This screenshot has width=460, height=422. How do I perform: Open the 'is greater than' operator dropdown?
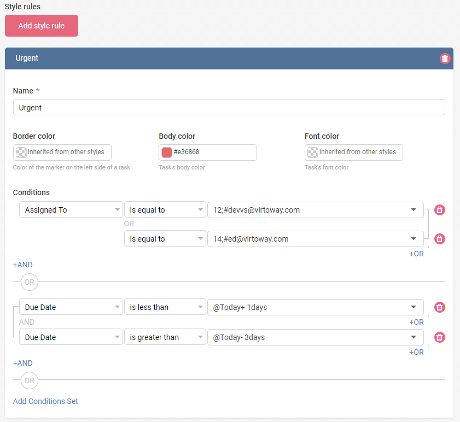[x=165, y=337]
